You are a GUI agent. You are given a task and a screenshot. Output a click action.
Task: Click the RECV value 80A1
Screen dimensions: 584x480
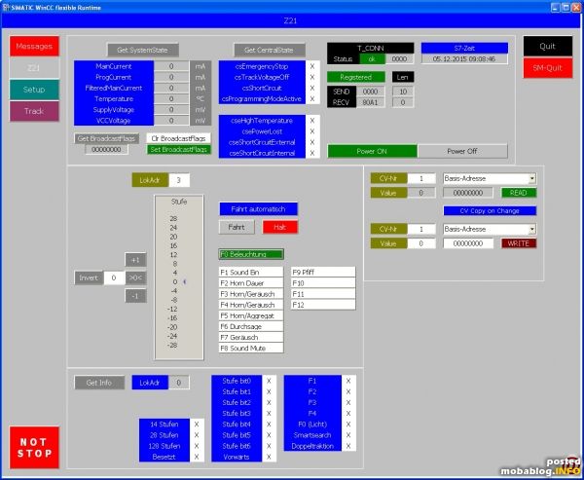[371, 102]
